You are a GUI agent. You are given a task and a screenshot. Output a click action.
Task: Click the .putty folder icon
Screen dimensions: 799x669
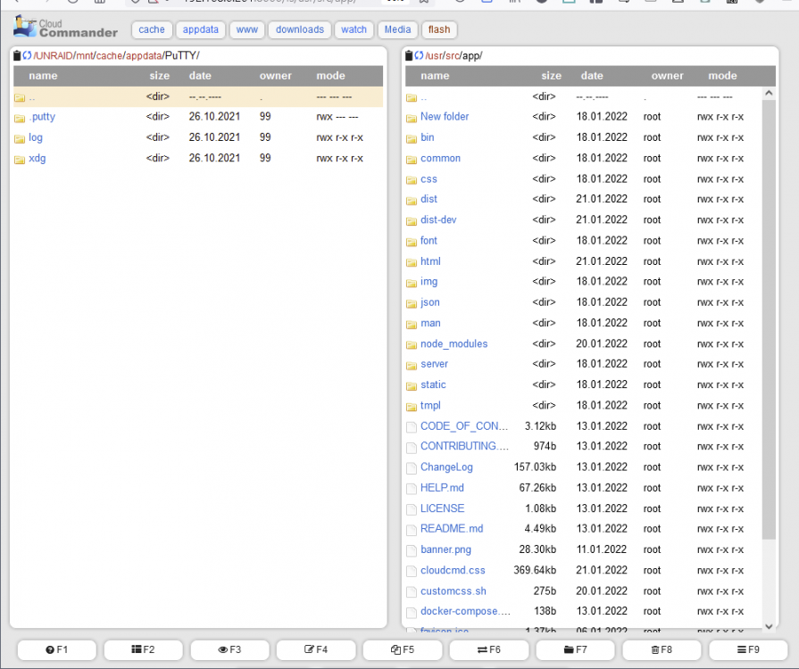click(20, 118)
